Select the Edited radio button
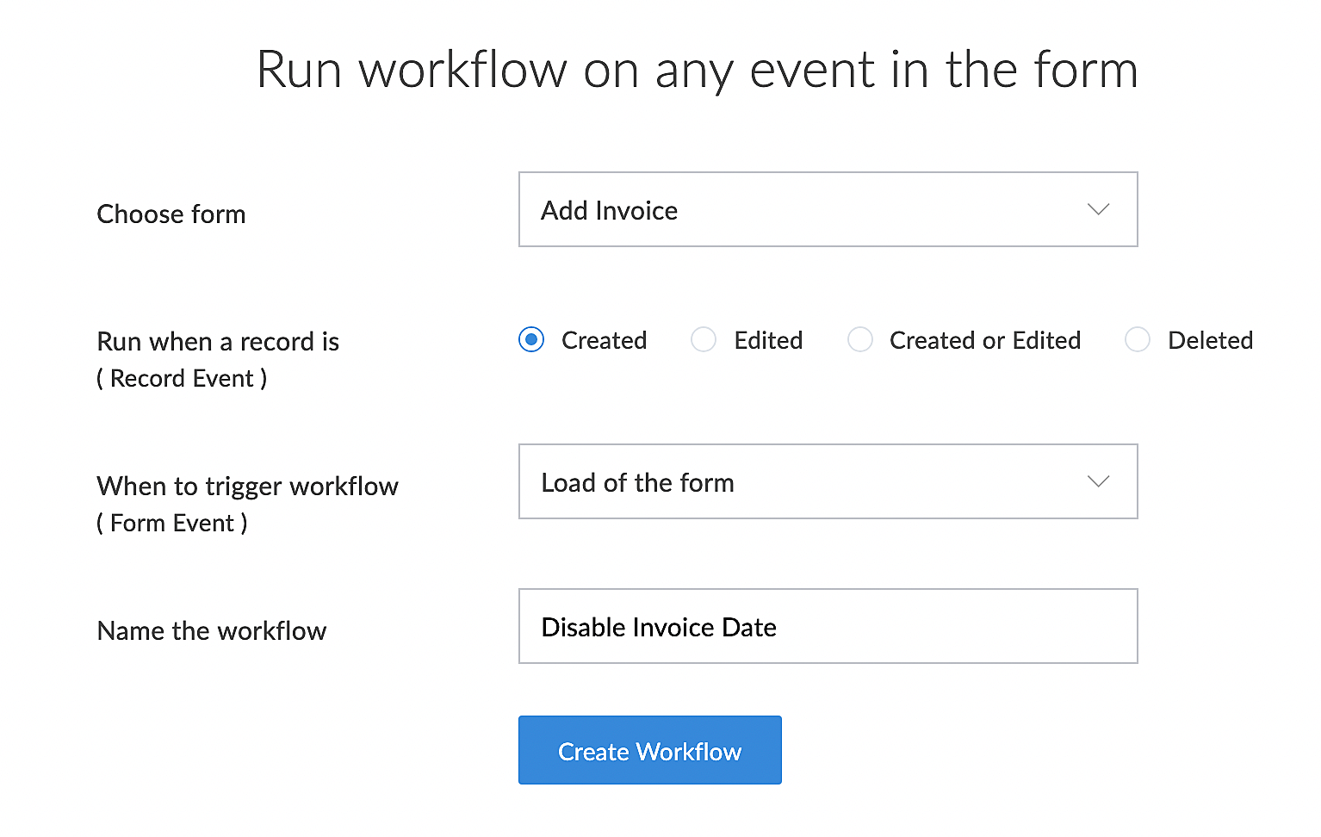1321x837 pixels. 704,340
